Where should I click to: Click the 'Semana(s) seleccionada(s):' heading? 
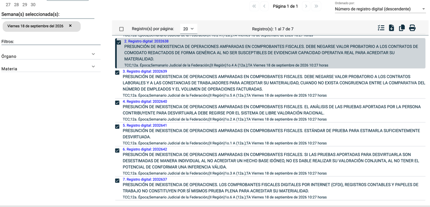[x=30, y=14]
